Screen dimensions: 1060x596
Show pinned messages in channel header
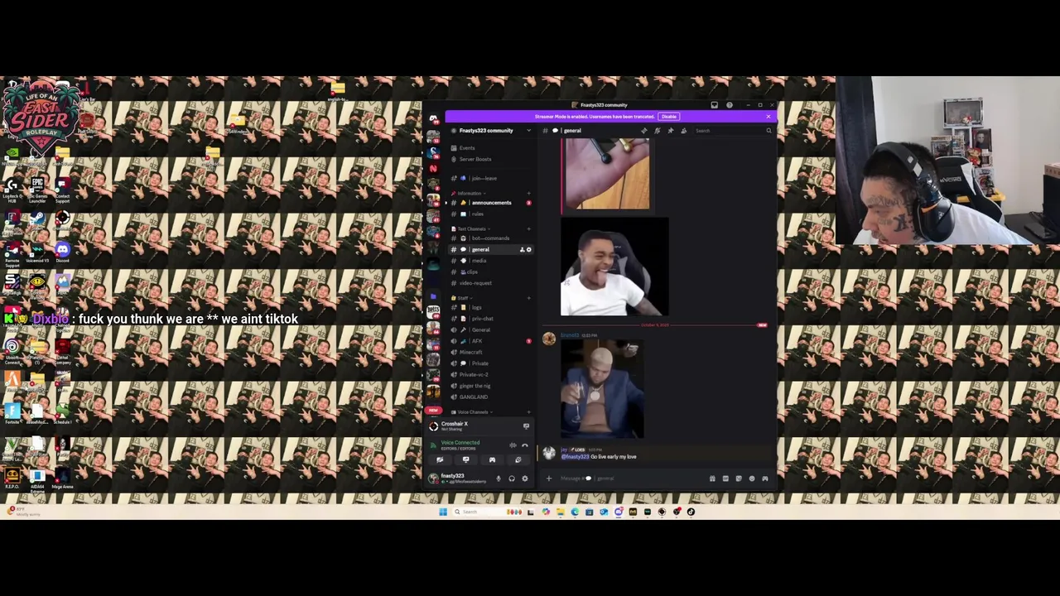point(671,131)
